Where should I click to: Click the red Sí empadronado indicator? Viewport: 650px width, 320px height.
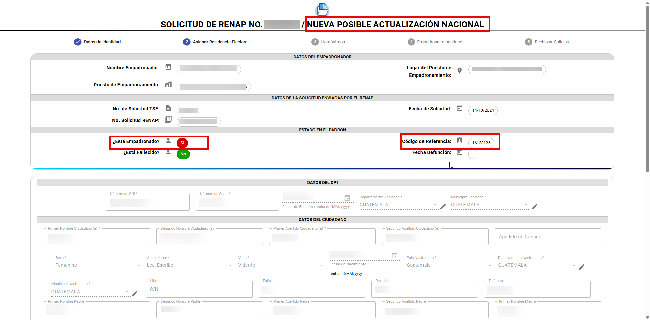click(182, 143)
